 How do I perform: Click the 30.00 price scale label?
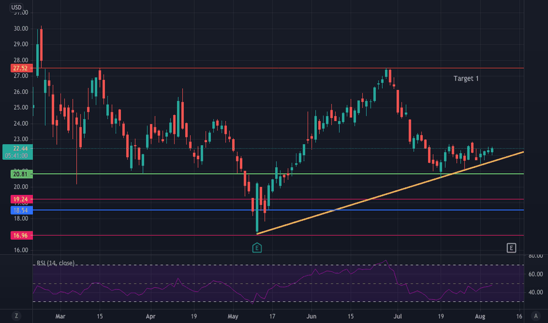pos(21,29)
